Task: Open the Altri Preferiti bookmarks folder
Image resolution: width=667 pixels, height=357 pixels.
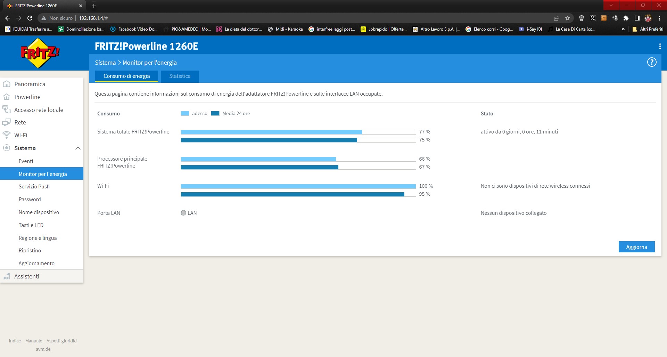Action: coord(648,29)
